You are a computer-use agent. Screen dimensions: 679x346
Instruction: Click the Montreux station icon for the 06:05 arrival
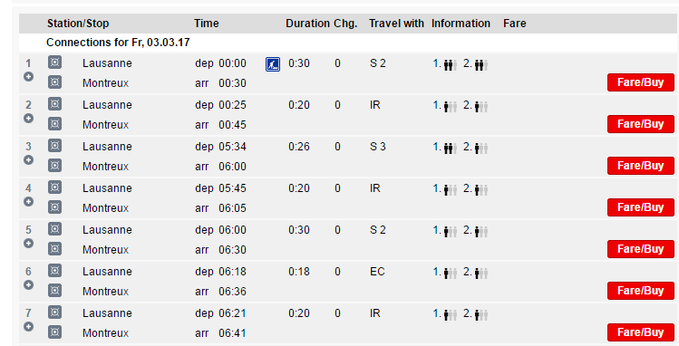(54, 207)
